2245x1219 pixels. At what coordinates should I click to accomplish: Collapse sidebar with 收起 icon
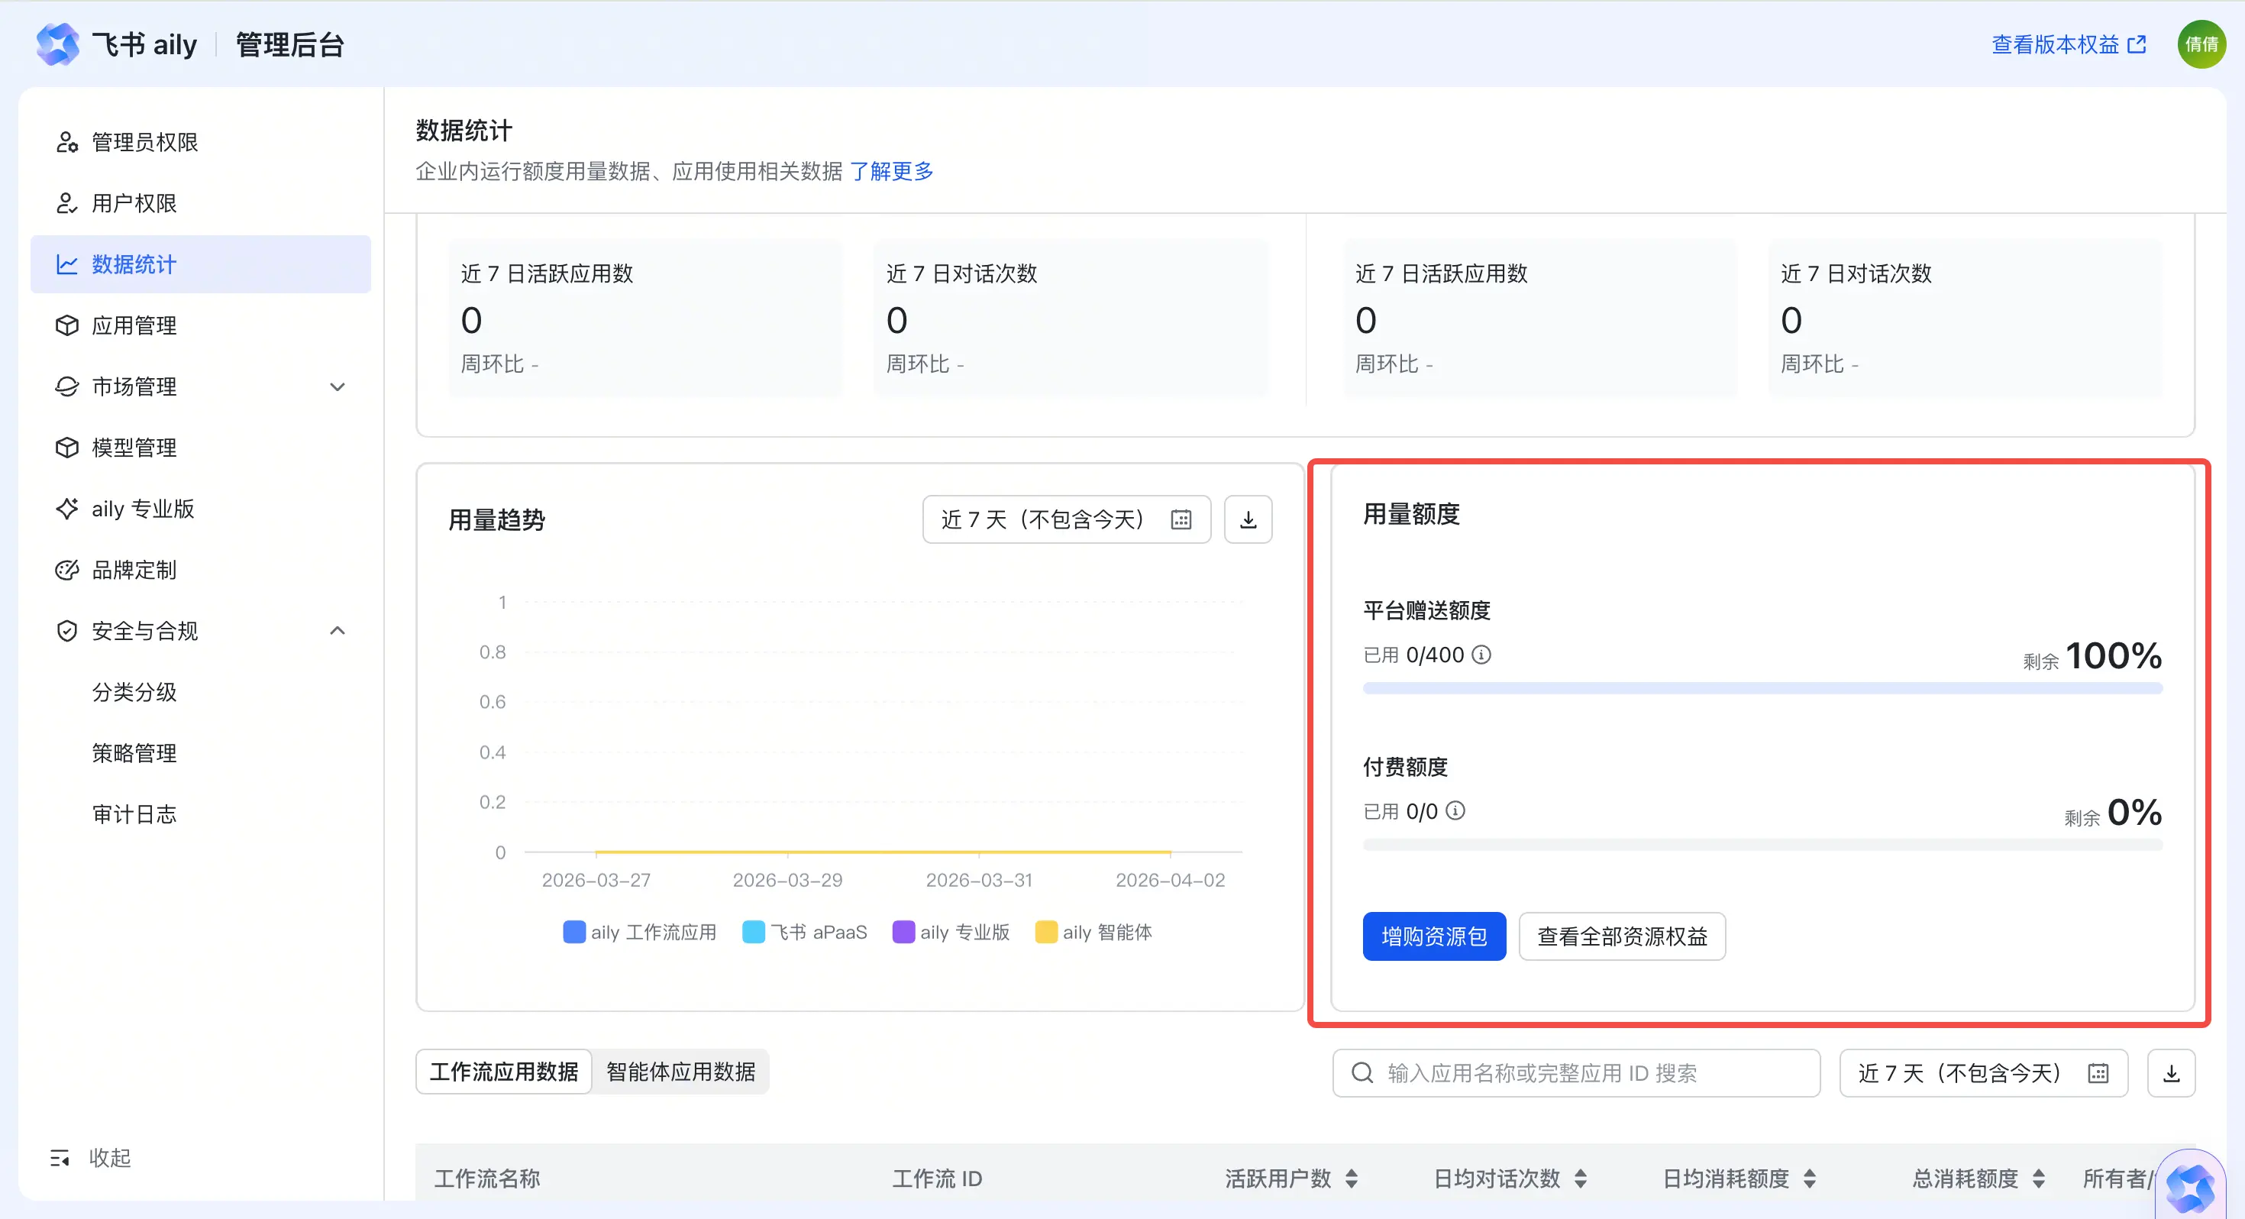60,1158
